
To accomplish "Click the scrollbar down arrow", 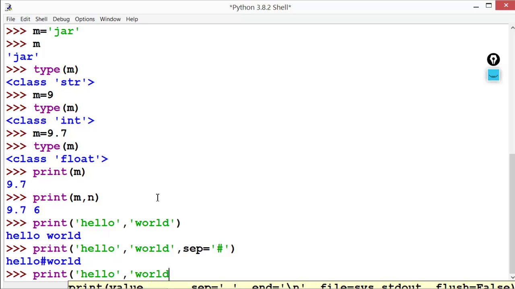I will (512, 277).
